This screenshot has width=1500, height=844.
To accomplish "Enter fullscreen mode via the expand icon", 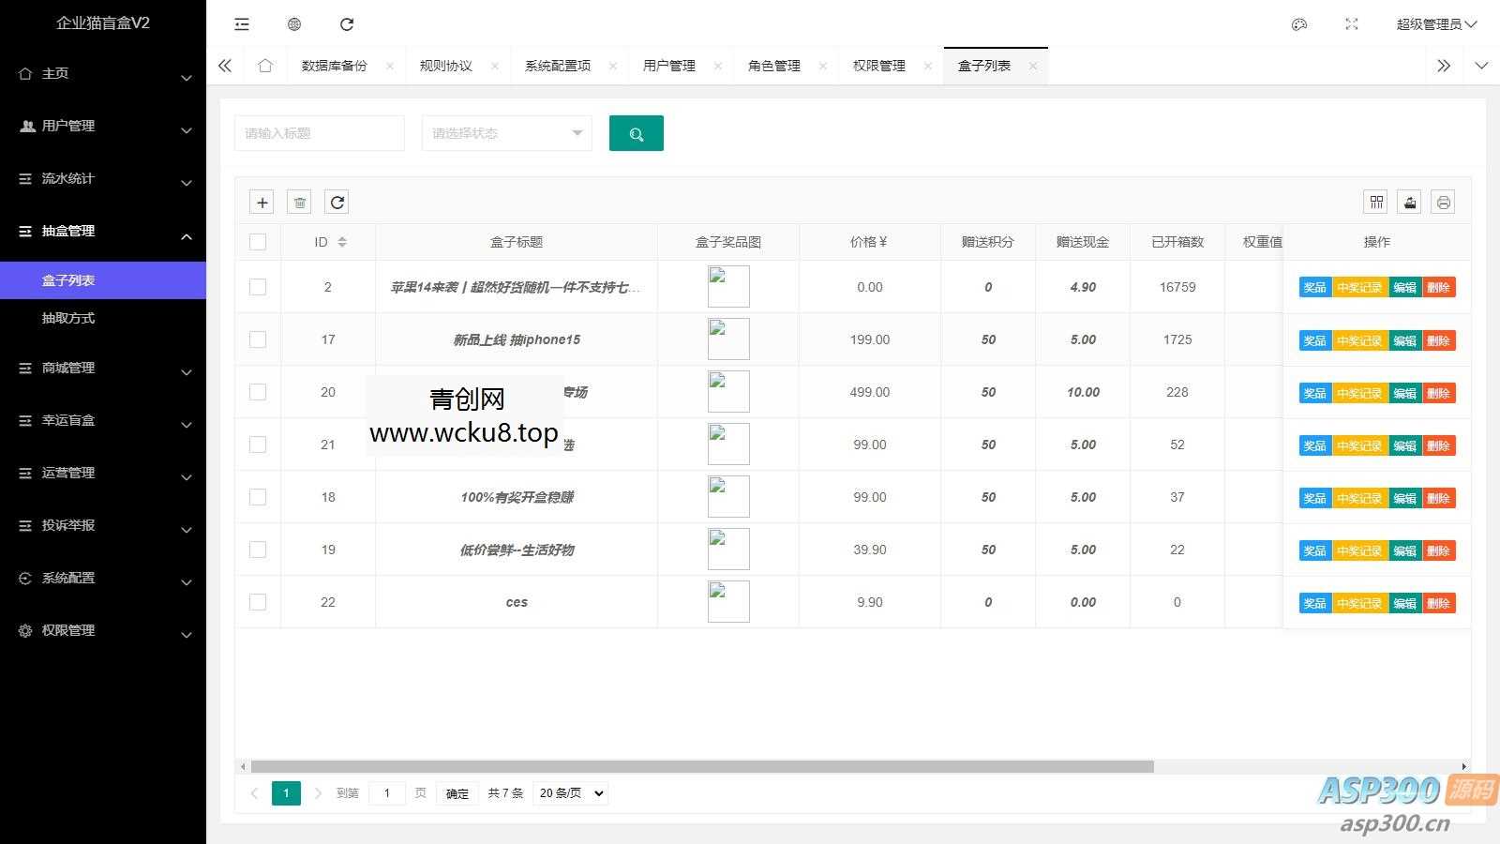I will point(1351,24).
